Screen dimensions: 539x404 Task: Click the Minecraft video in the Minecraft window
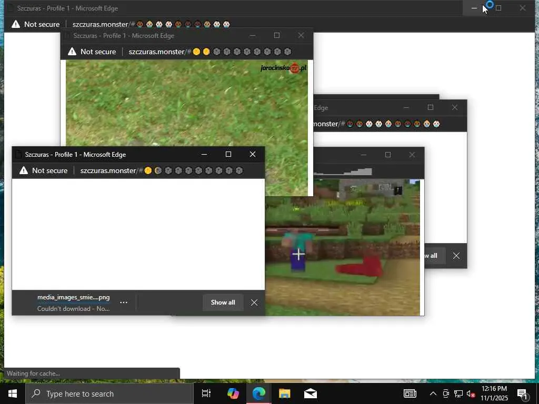342,256
